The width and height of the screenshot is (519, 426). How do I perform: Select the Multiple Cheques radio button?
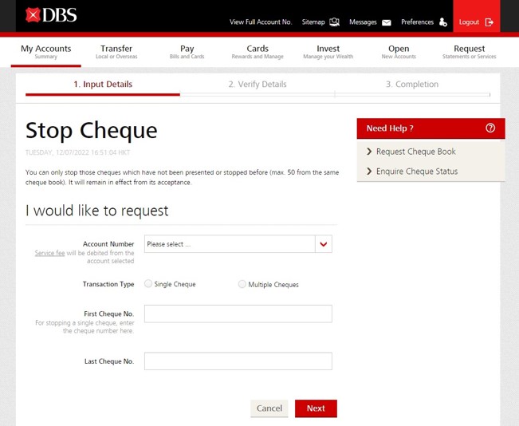click(242, 284)
